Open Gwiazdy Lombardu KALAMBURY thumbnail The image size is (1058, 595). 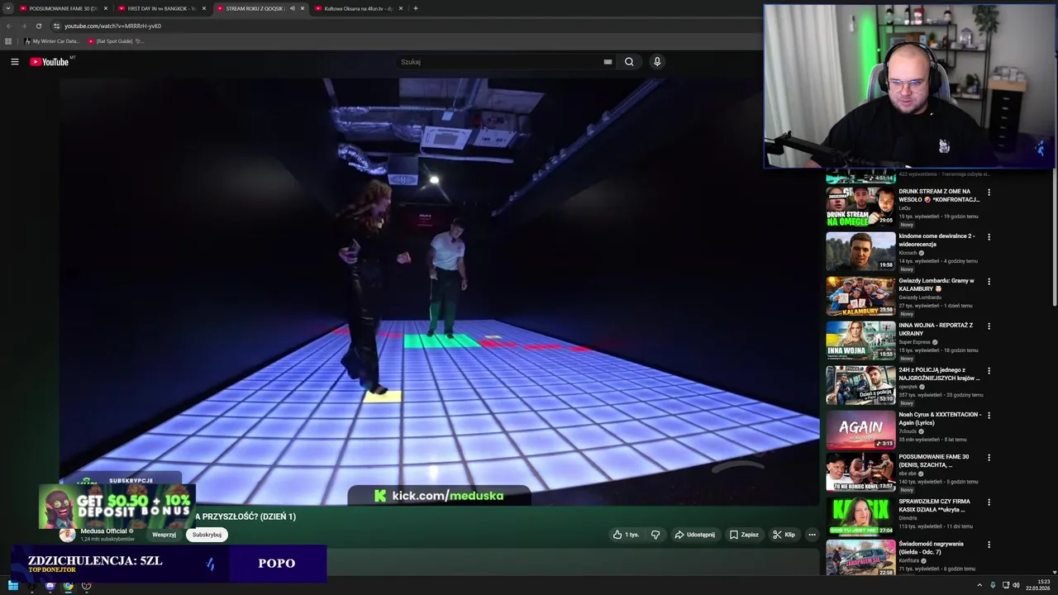860,296
